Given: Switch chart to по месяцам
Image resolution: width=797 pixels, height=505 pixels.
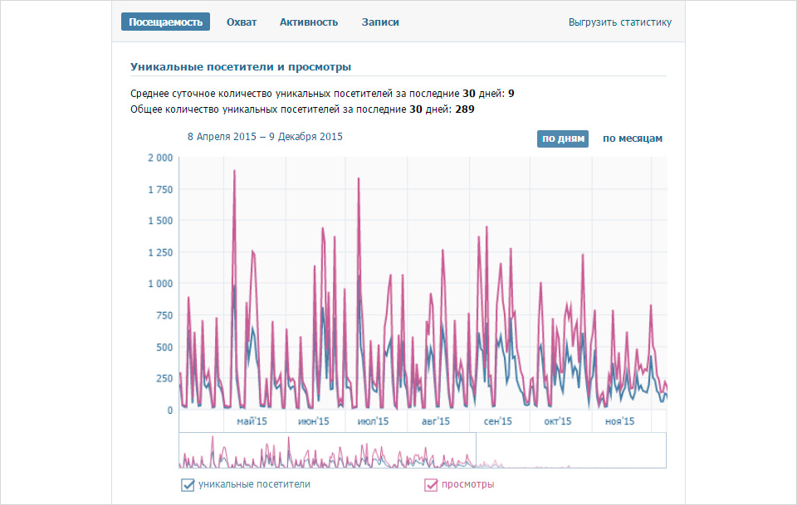Looking at the screenshot, I should [633, 138].
